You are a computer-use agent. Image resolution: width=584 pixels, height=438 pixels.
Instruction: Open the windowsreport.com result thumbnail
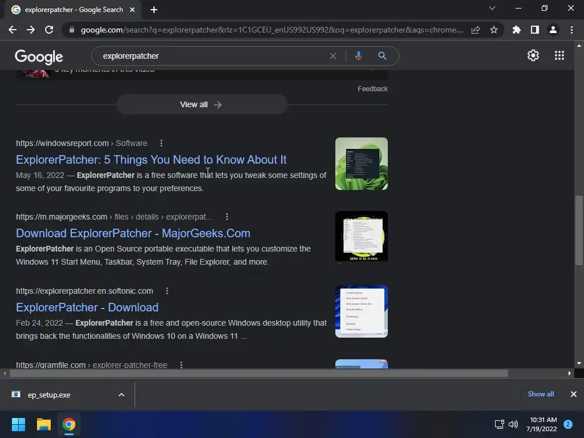[x=361, y=164]
